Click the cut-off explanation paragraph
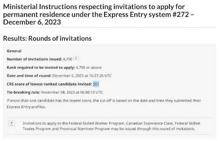 (104, 104)
